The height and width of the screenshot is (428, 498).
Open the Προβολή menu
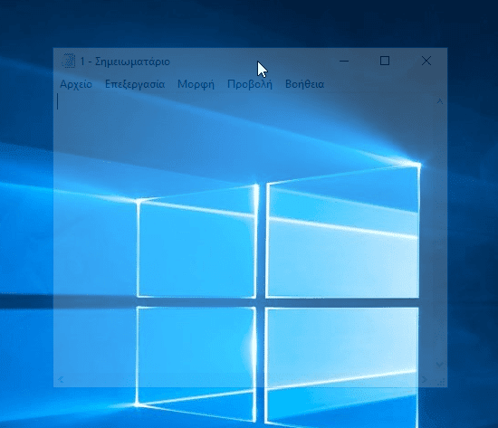coord(250,84)
